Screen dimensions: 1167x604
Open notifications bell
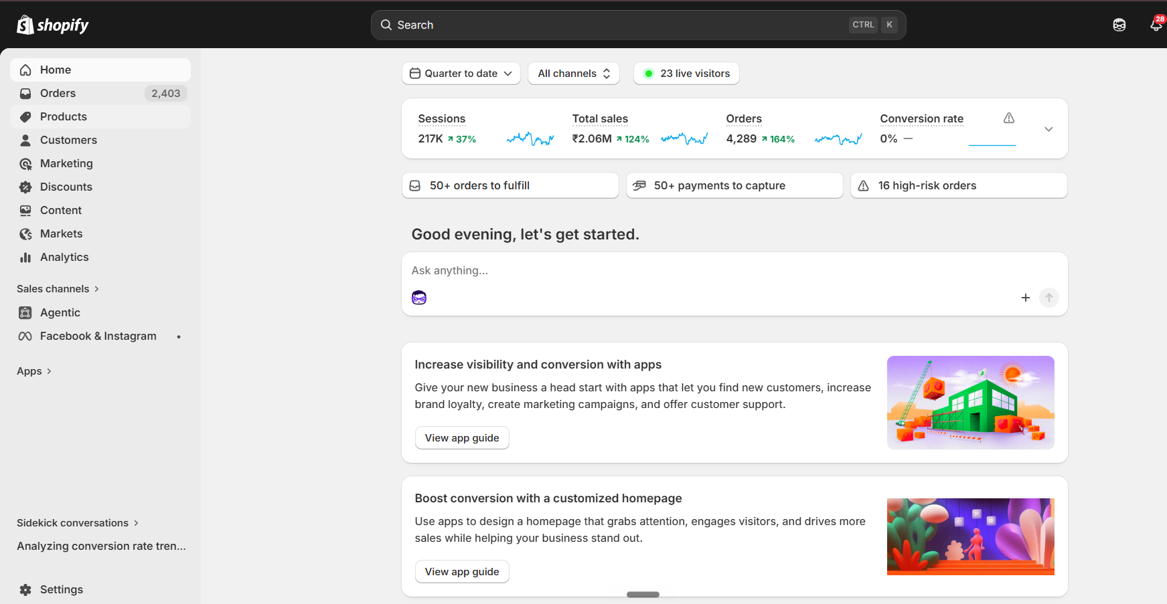(x=1156, y=25)
